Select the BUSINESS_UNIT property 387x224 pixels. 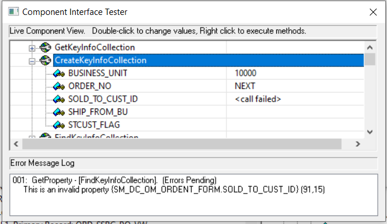pos(97,73)
